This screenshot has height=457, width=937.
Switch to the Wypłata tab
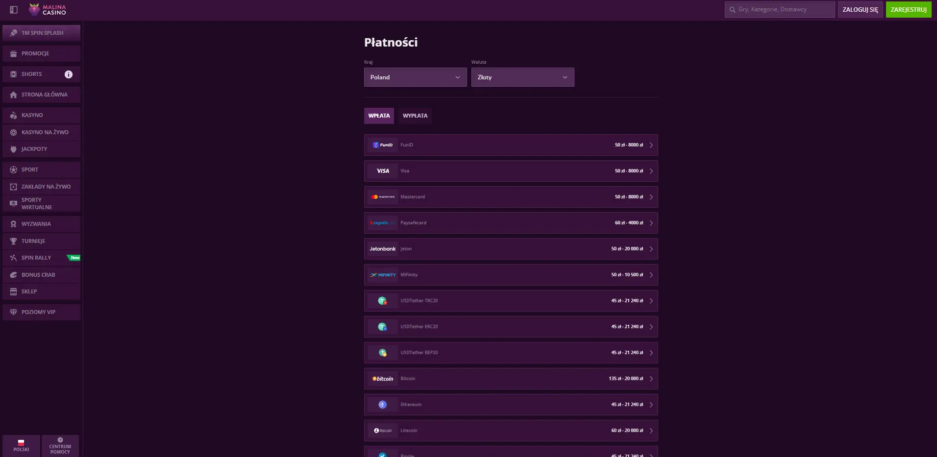pos(415,116)
